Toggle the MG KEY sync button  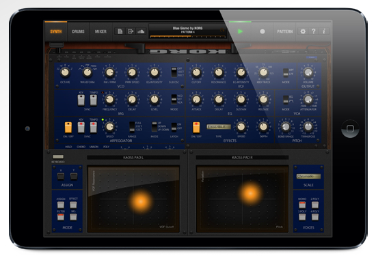(x=81, y=100)
